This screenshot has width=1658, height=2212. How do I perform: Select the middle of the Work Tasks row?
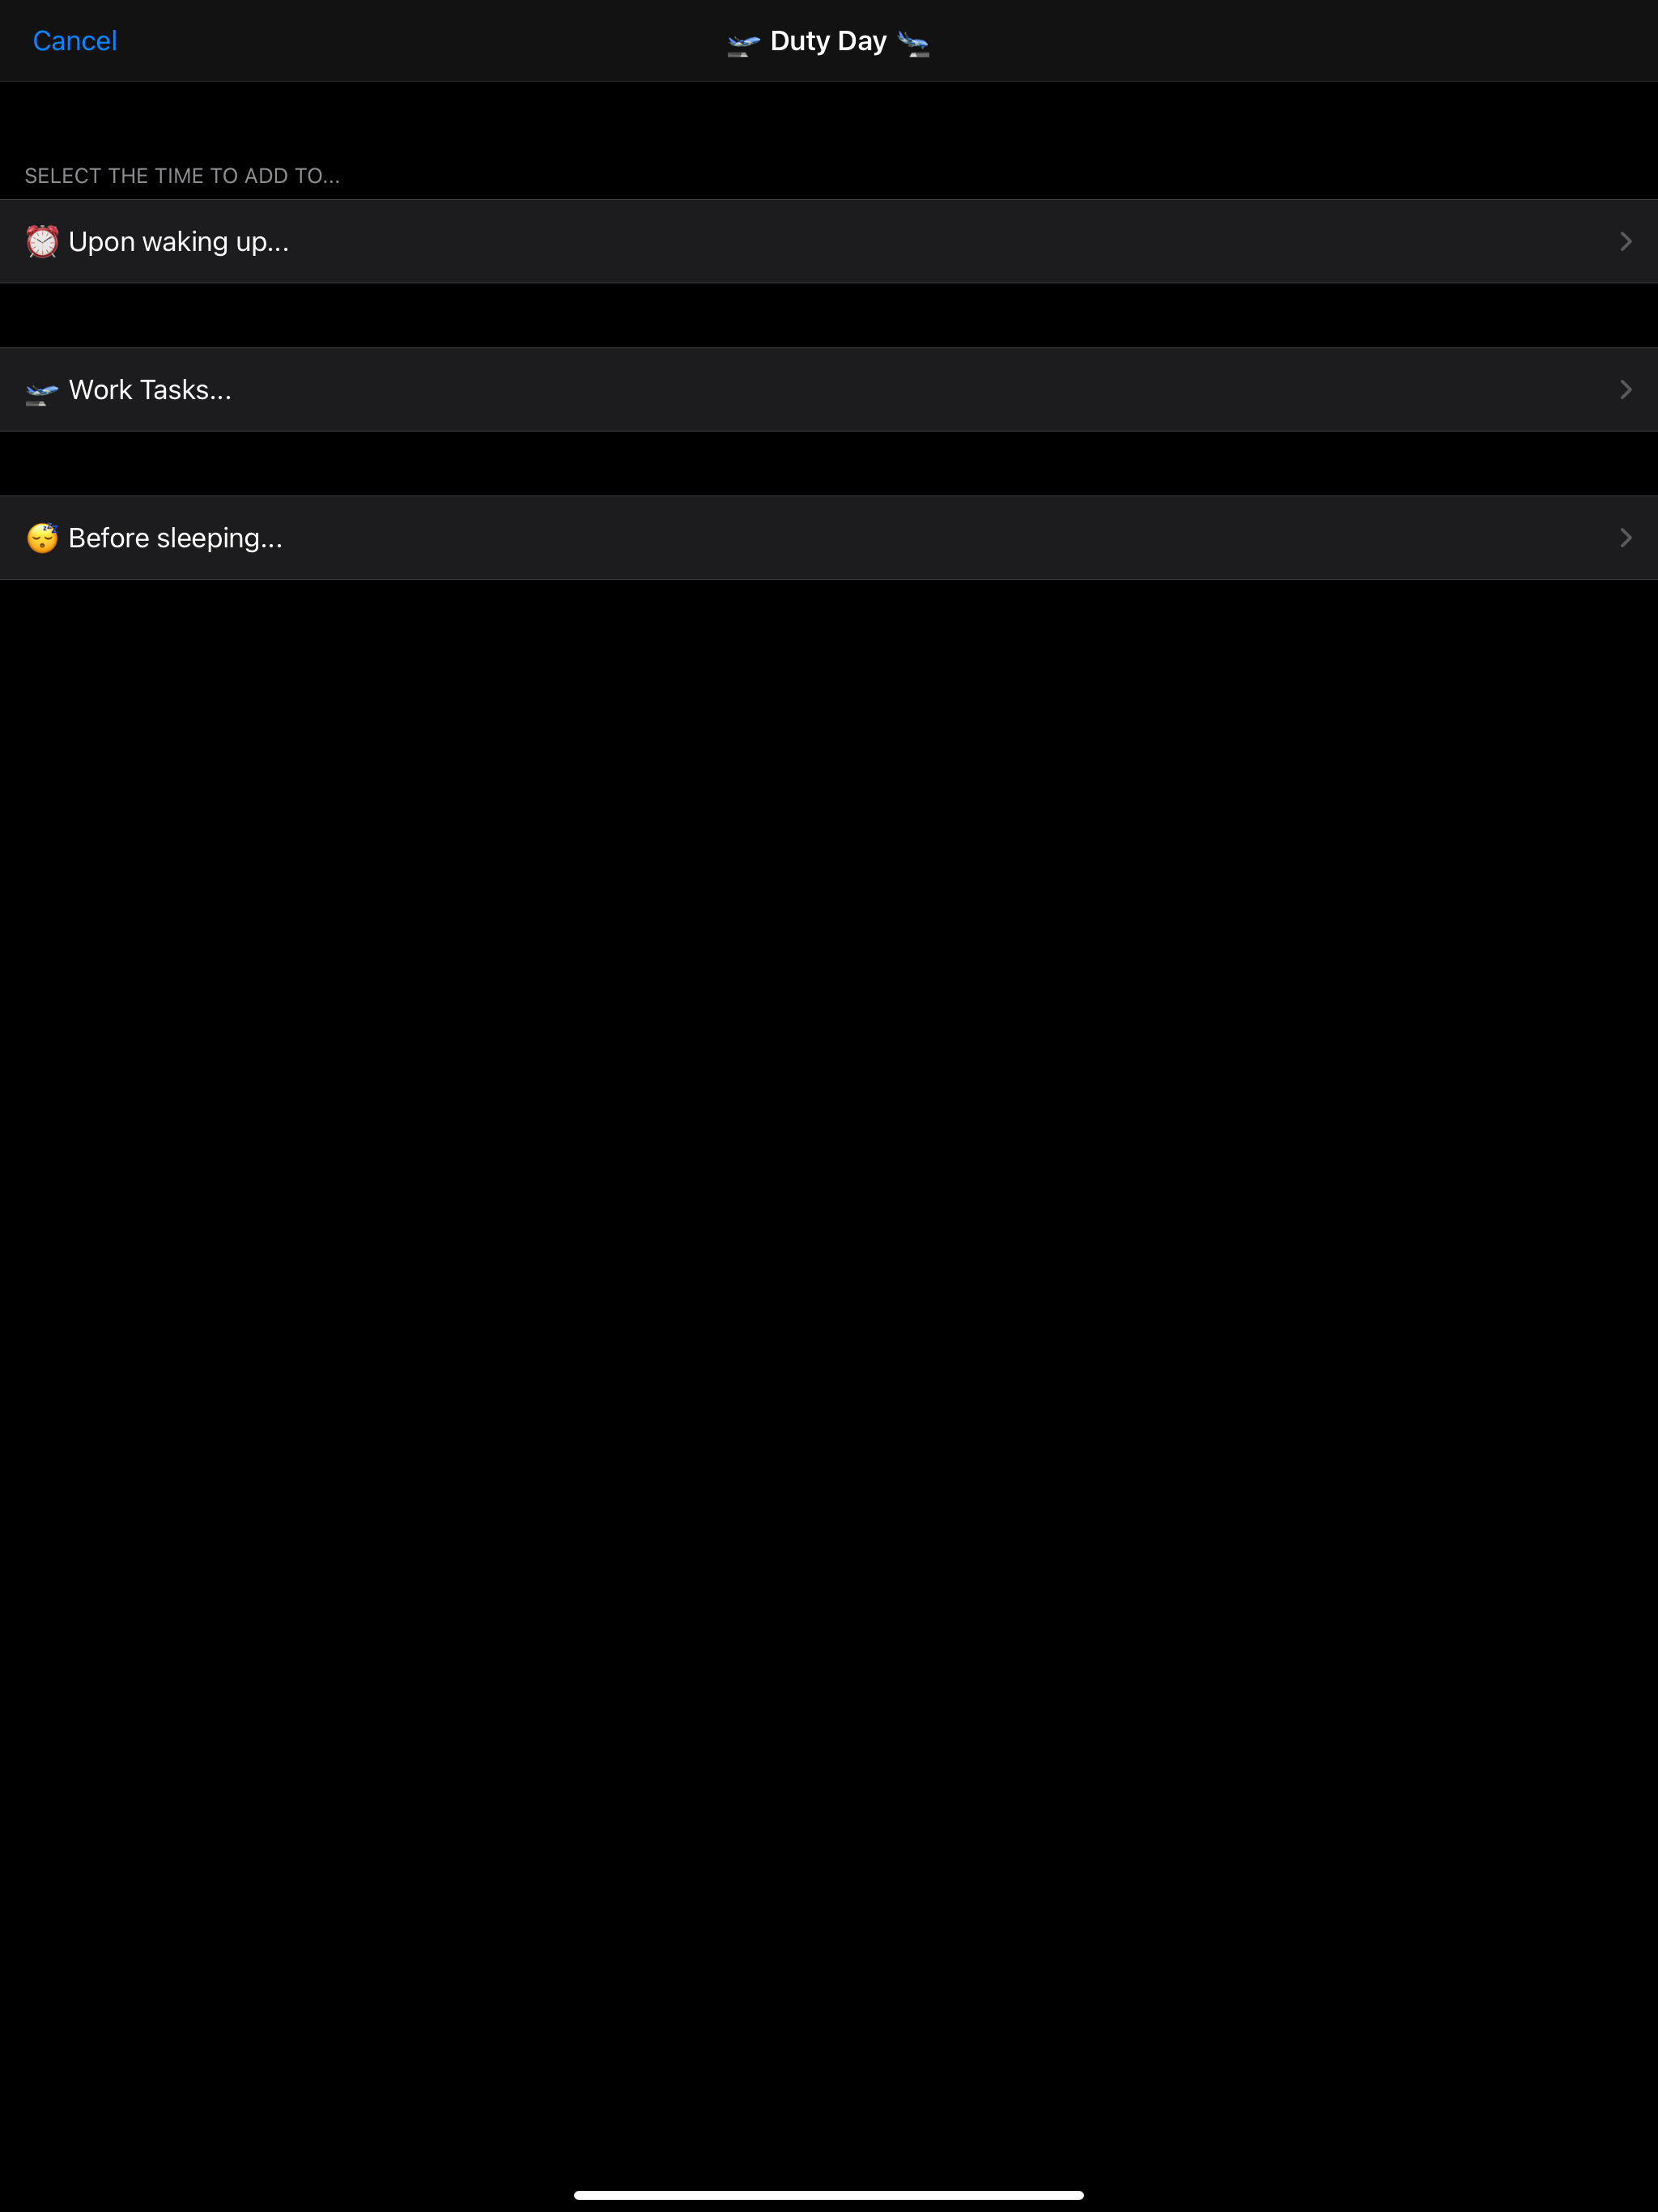[x=829, y=390]
